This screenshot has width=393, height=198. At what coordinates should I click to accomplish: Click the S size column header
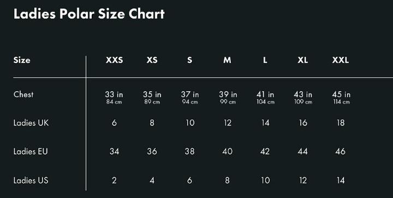[x=190, y=60]
